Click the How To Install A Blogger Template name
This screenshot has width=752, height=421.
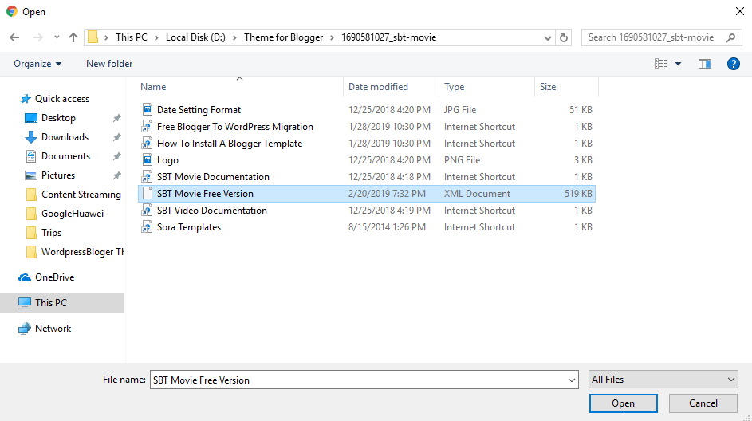pyautogui.click(x=230, y=144)
